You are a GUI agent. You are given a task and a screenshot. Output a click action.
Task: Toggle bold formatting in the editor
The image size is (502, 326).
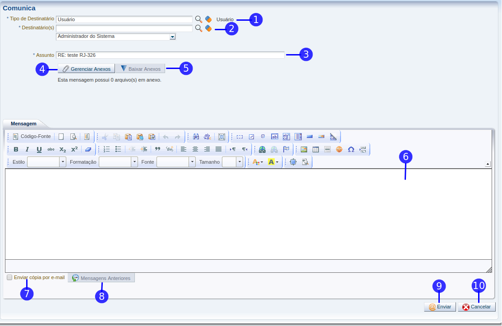(x=16, y=149)
